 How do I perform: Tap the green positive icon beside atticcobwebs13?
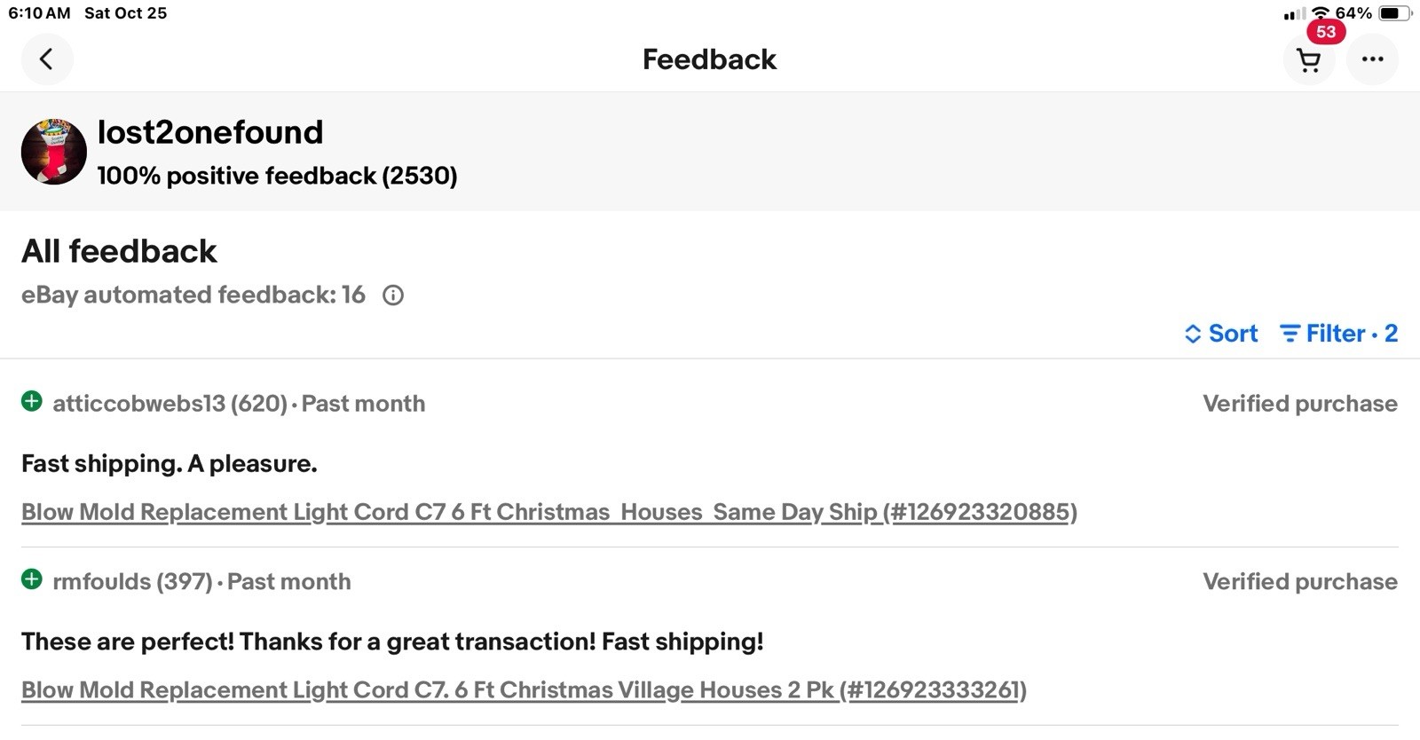pos(32,402)
